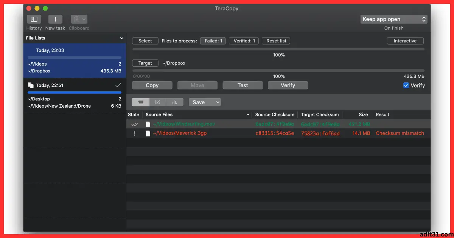The image size is (454, 238).
Task: Click the Checksum mismatch result text
Action: (x=400, y=133)
